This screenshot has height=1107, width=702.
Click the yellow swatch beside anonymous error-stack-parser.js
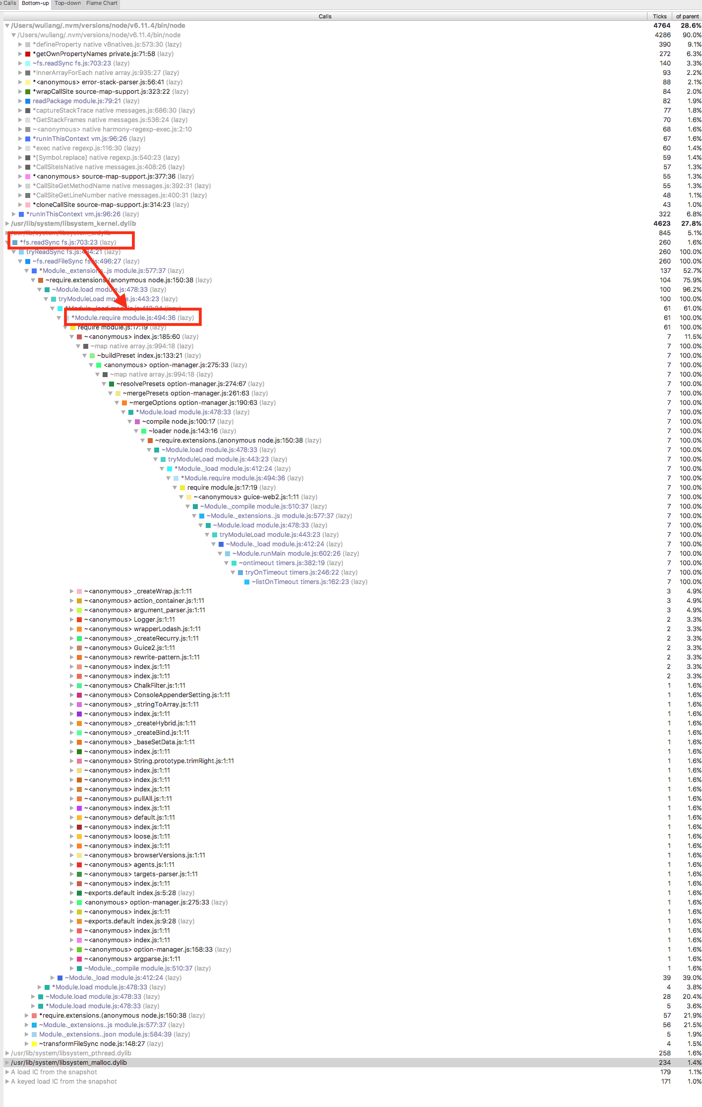pyautogui.click(x=28, y=82)
